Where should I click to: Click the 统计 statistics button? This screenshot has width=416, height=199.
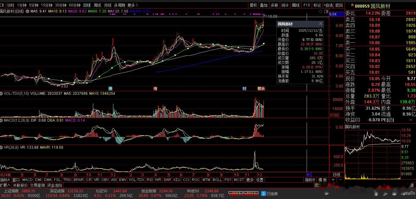[285, 5]
